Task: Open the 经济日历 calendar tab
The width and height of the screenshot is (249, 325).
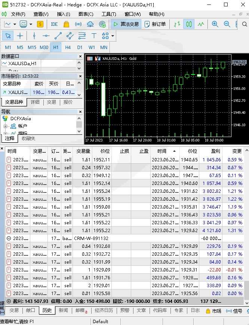Action: coord(104,310)
